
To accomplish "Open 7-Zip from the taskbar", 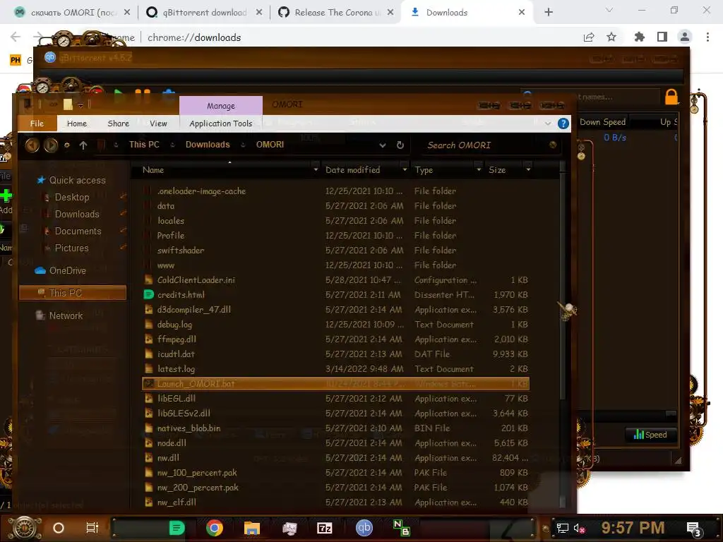I will [x=325, y=528].
